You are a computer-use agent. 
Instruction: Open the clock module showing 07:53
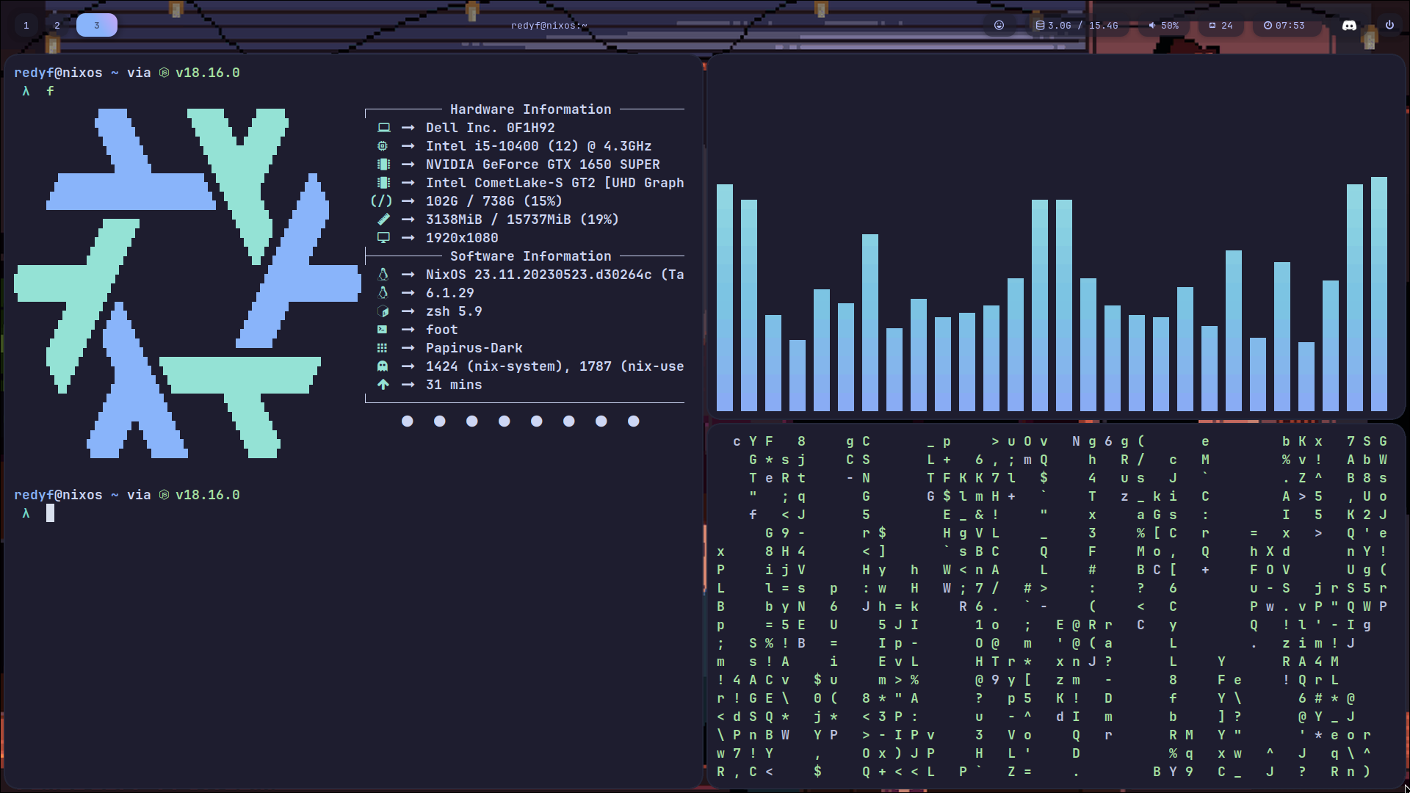click(x=1284, y=26)
